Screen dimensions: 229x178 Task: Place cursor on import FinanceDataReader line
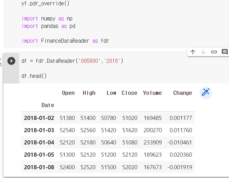tap(66, 41)
